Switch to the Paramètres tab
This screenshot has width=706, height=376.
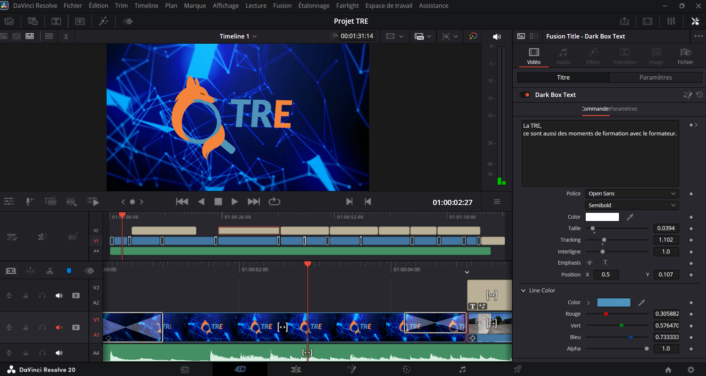655,77
